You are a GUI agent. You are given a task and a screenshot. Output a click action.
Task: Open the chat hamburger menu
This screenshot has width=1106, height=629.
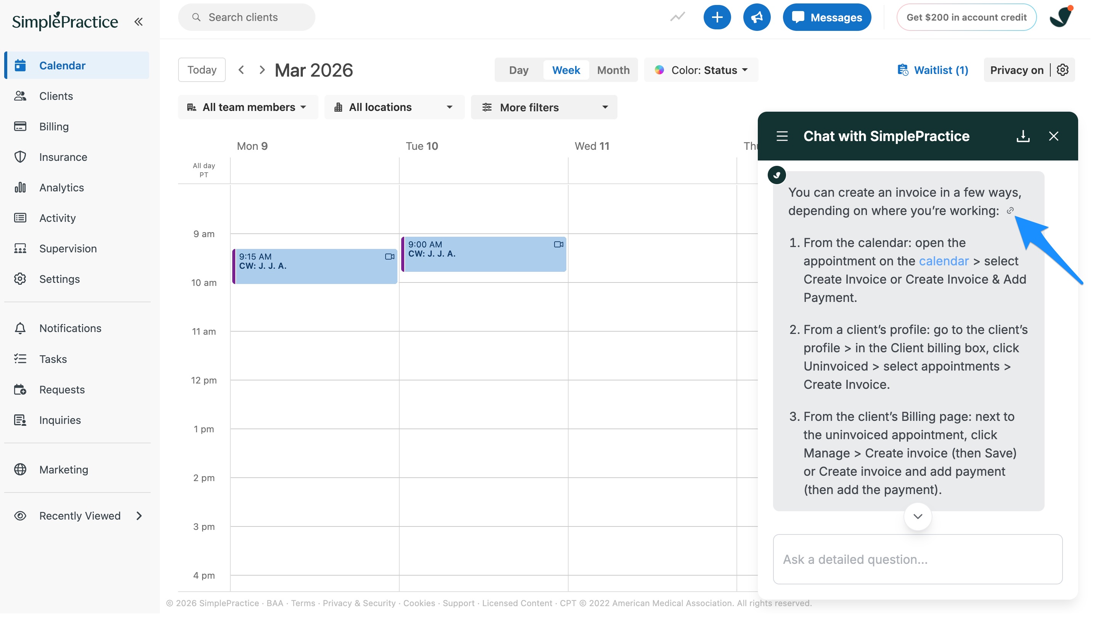782,136
